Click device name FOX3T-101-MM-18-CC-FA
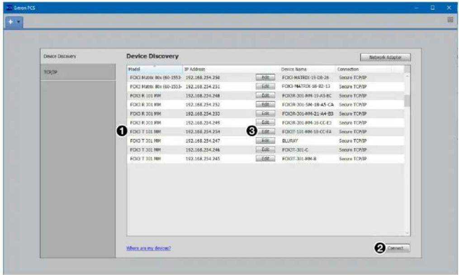The image size is (459, 275). 307,132
